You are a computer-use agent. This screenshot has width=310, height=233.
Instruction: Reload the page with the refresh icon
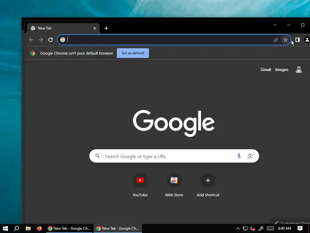click(51, 40)
